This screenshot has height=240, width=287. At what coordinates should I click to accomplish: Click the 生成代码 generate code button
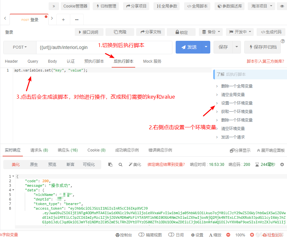(271, 32)
